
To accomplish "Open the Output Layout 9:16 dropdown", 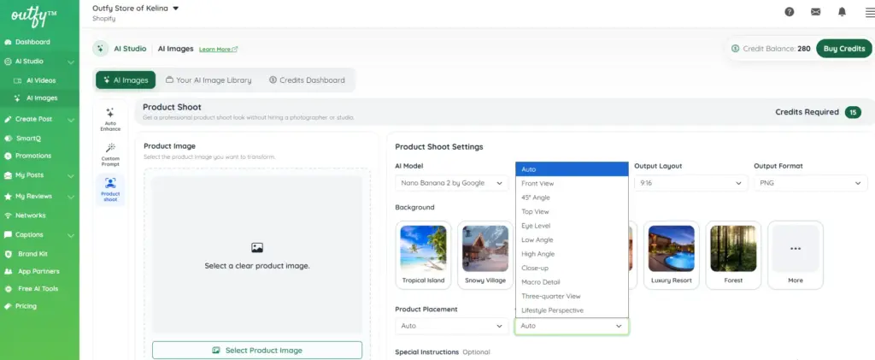I will coord(690,183).
